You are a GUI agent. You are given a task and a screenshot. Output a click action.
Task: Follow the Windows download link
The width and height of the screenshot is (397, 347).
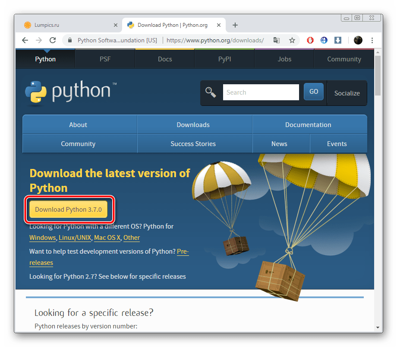43,238
